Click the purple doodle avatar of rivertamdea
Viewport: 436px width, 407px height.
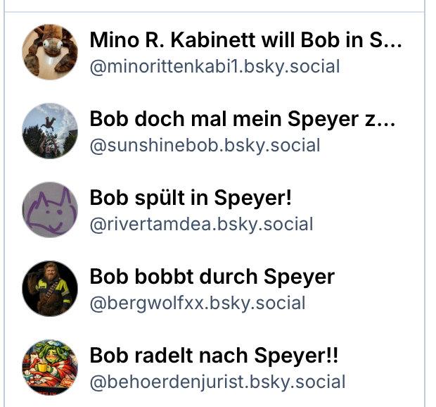[50, 210]
